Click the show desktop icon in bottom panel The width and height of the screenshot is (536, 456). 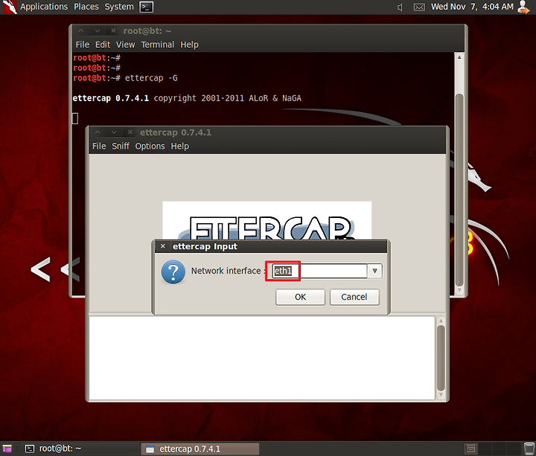7,449
